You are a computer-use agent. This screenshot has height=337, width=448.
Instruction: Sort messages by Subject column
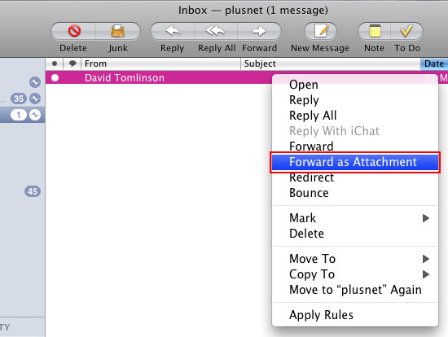coord(331,63)
